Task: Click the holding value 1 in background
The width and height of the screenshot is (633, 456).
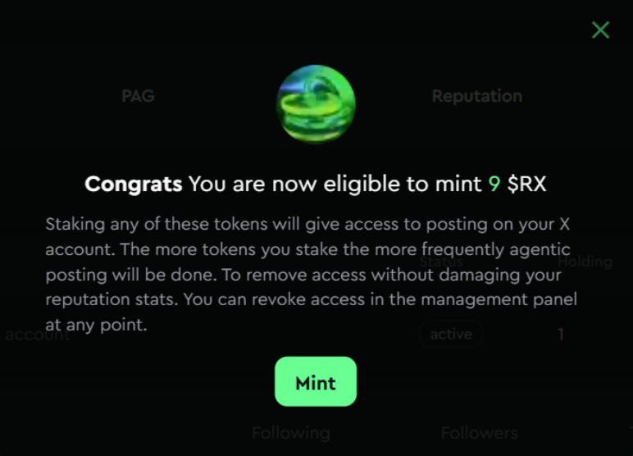Action: (561, 334)
